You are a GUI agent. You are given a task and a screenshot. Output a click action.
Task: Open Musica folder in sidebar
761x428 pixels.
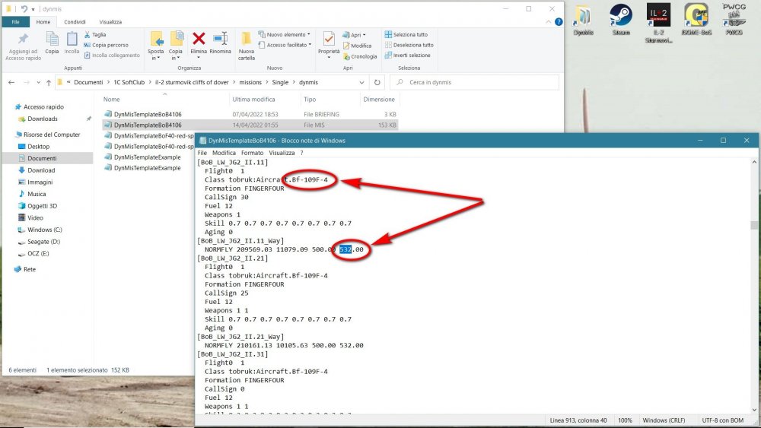click(x=37, y=194)
